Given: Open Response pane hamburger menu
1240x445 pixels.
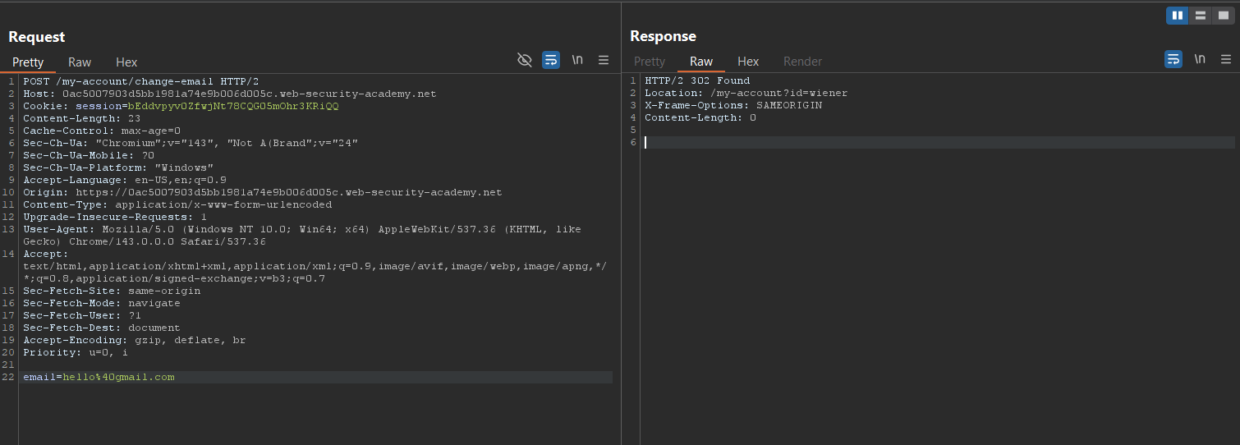Looking at the screenshot, I should pos(1226,60).
